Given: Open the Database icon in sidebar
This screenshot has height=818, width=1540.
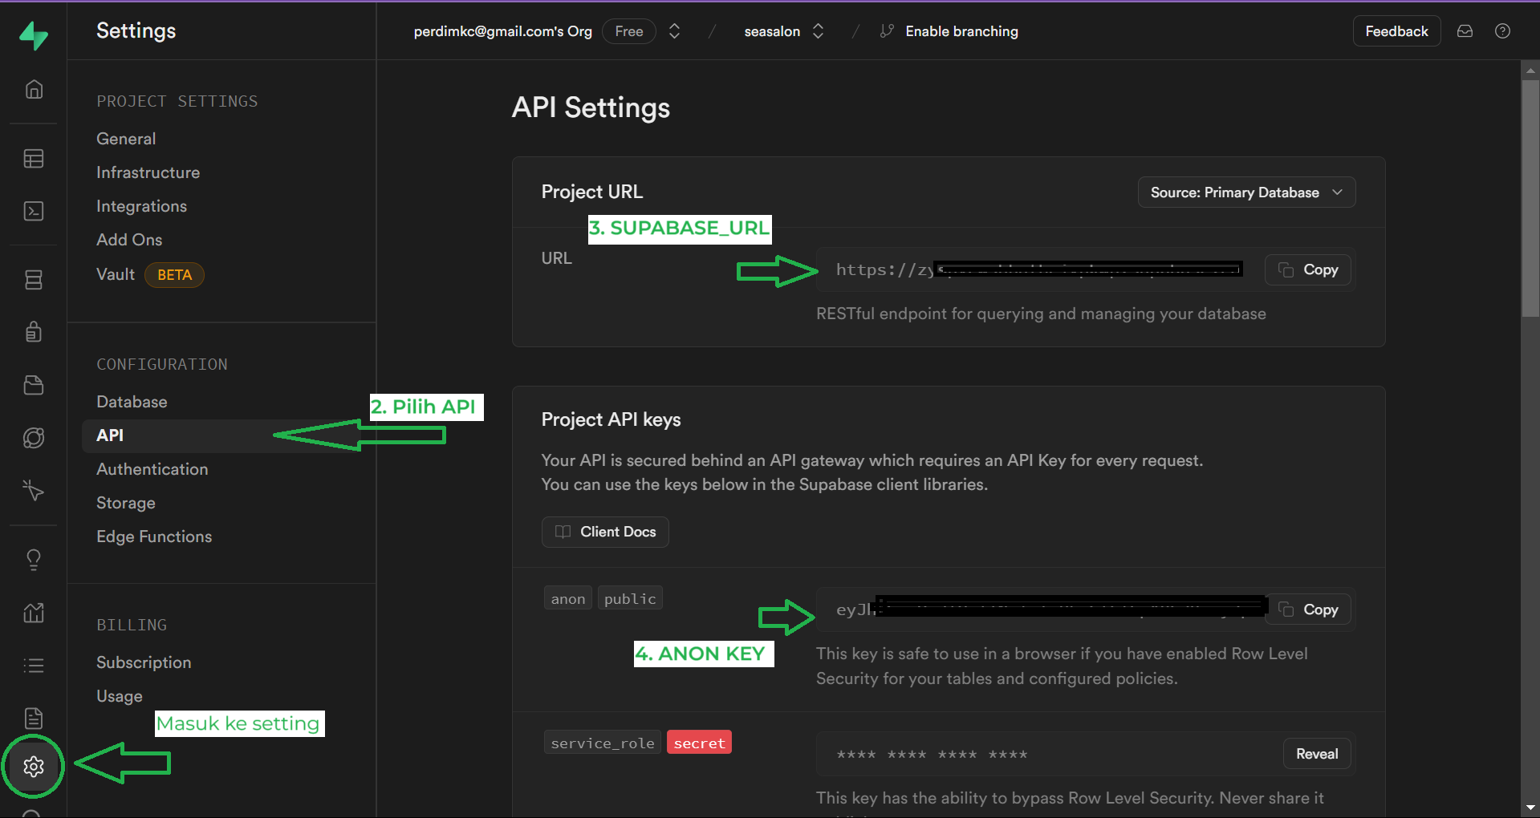Looking at the screenshot, I should pos(34,280).
